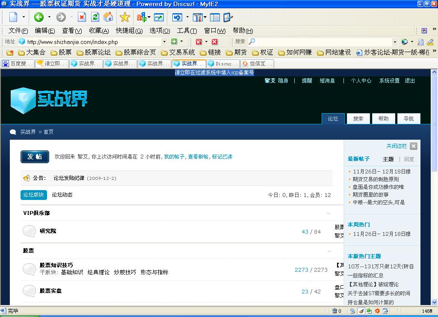Click the Stop loading icon in toolbar
438x317 pixels.
point(82,17)
